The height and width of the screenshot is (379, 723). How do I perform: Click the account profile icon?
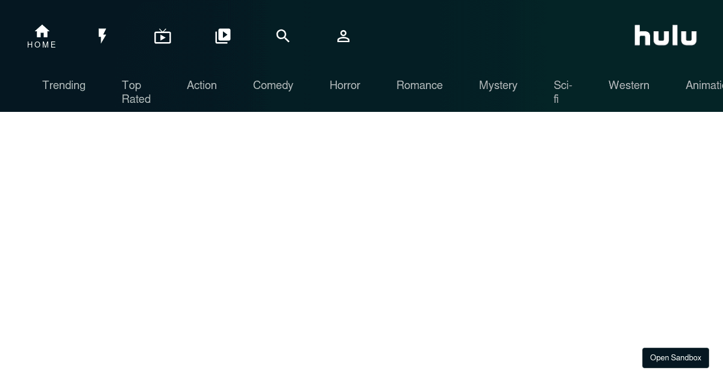(x=343, y=36)
